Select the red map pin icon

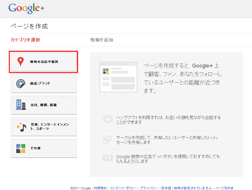point(21,62)
